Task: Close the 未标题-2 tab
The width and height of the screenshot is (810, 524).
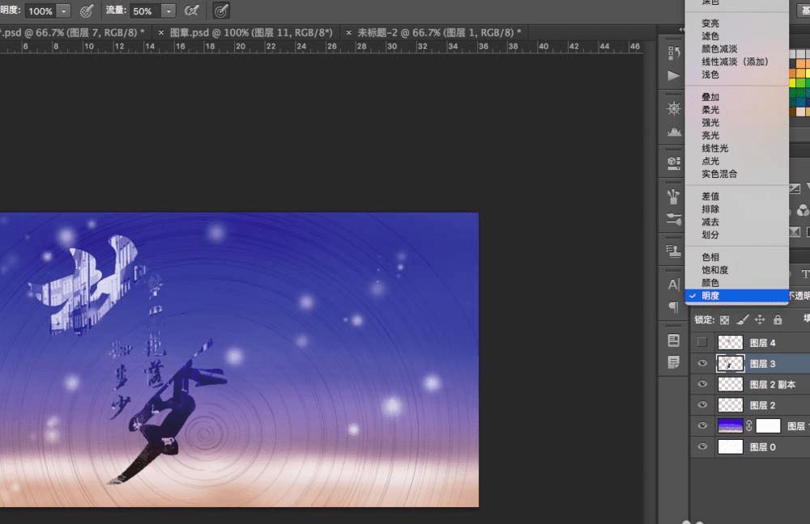Action: (x=348, y=32)
